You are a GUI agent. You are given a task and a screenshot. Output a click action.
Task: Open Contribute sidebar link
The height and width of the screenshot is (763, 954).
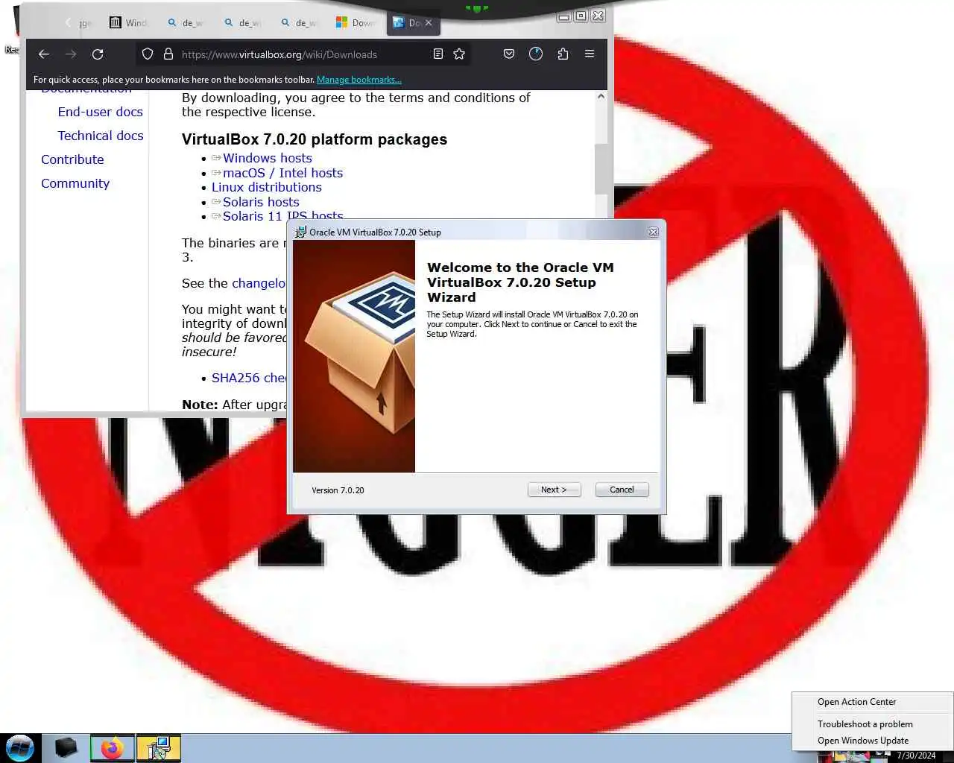(72, 159)
